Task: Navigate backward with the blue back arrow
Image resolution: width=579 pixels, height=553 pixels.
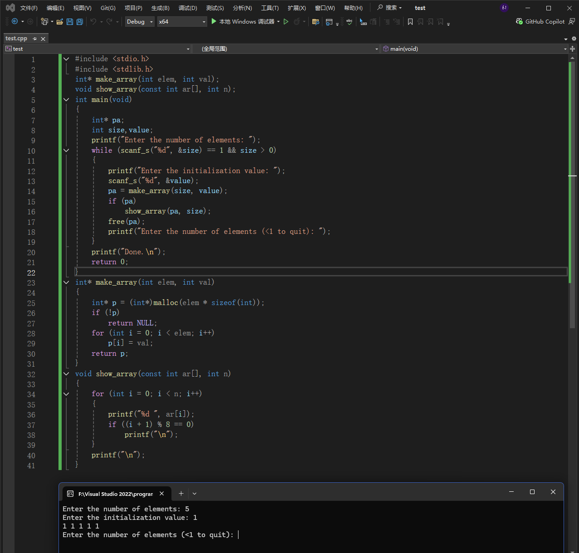Action: 15,21
